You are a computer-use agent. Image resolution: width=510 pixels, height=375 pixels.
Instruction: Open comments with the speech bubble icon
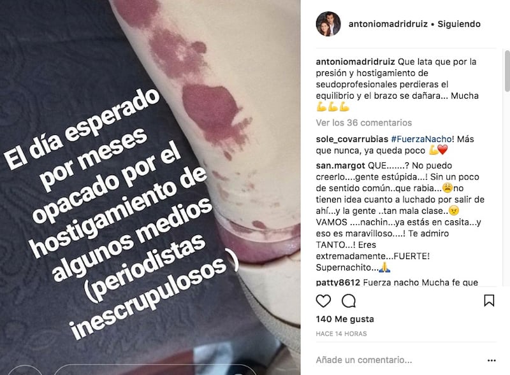point(348,301)
